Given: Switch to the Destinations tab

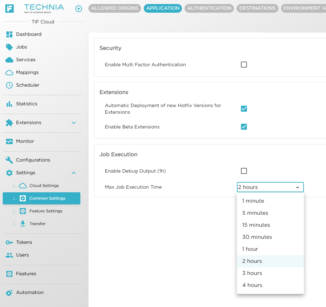Looking at the screenshot, I should click(x=257, y=8).
